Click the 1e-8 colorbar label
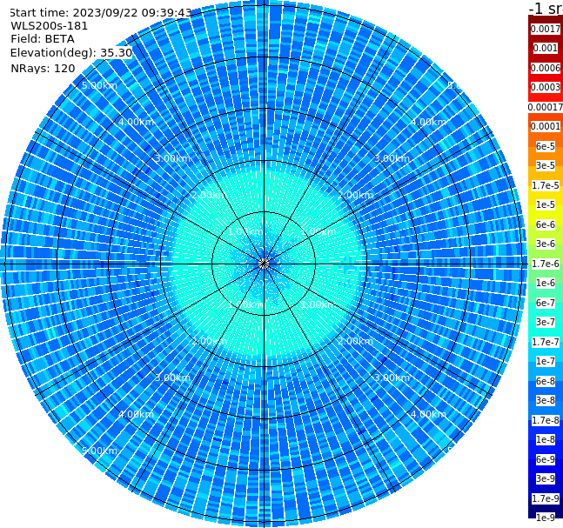This screenshot has width=563, height=528. click(x=546, y=439)
